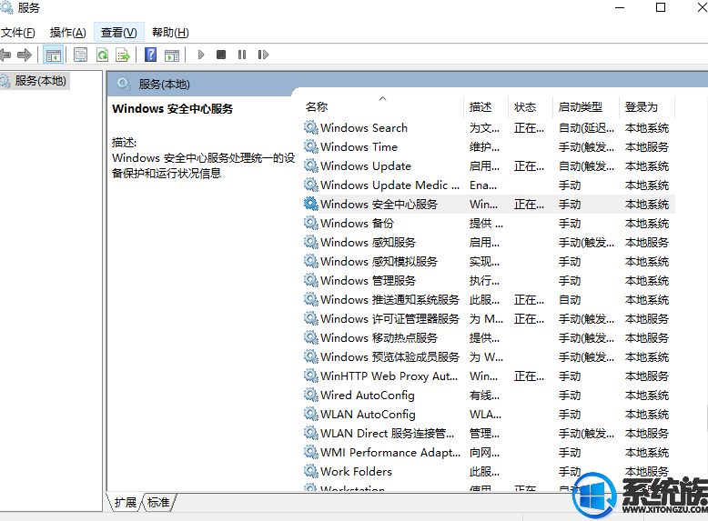Click the Refresh toolbar icon

[103, 55]
